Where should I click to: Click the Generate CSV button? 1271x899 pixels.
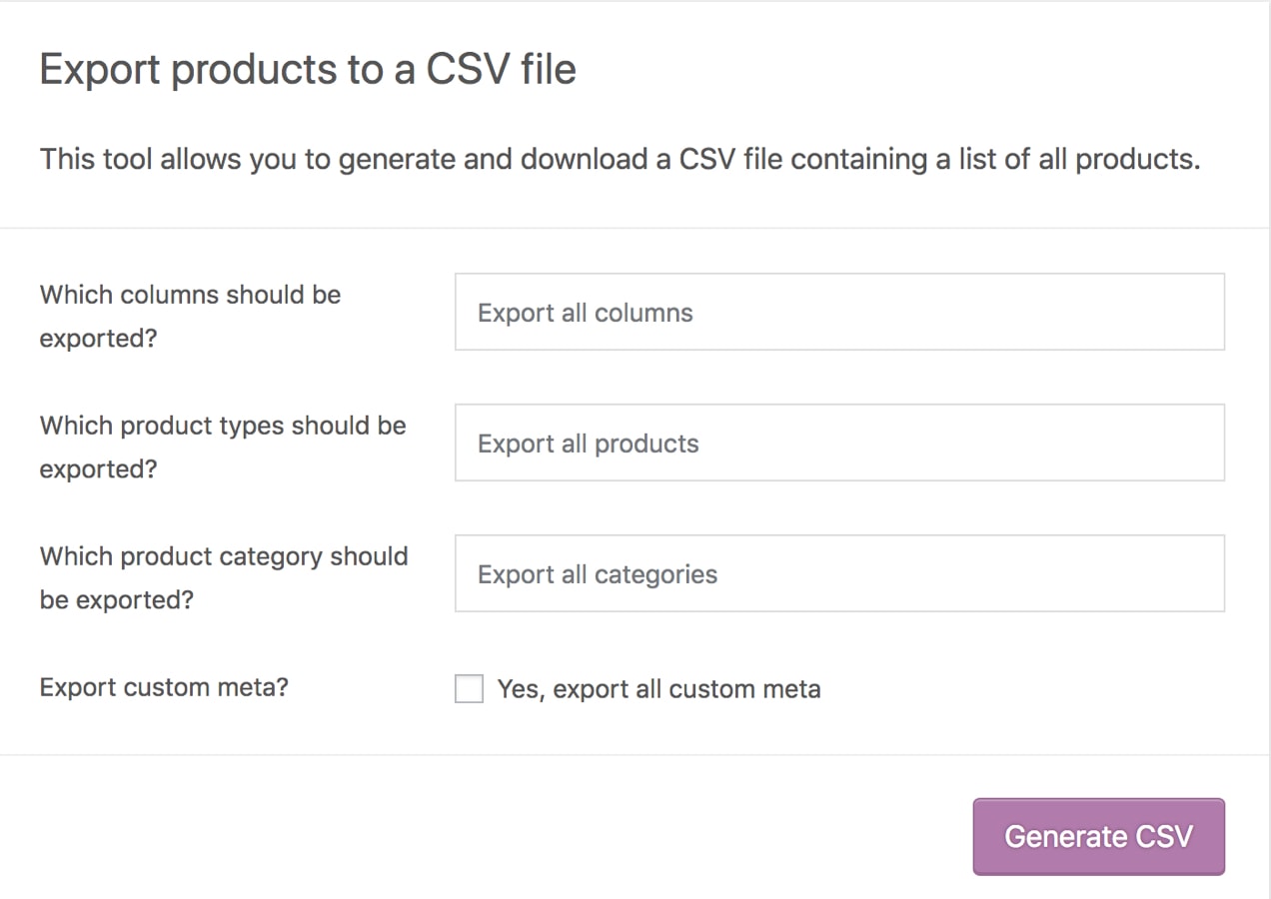point(1098,836)
